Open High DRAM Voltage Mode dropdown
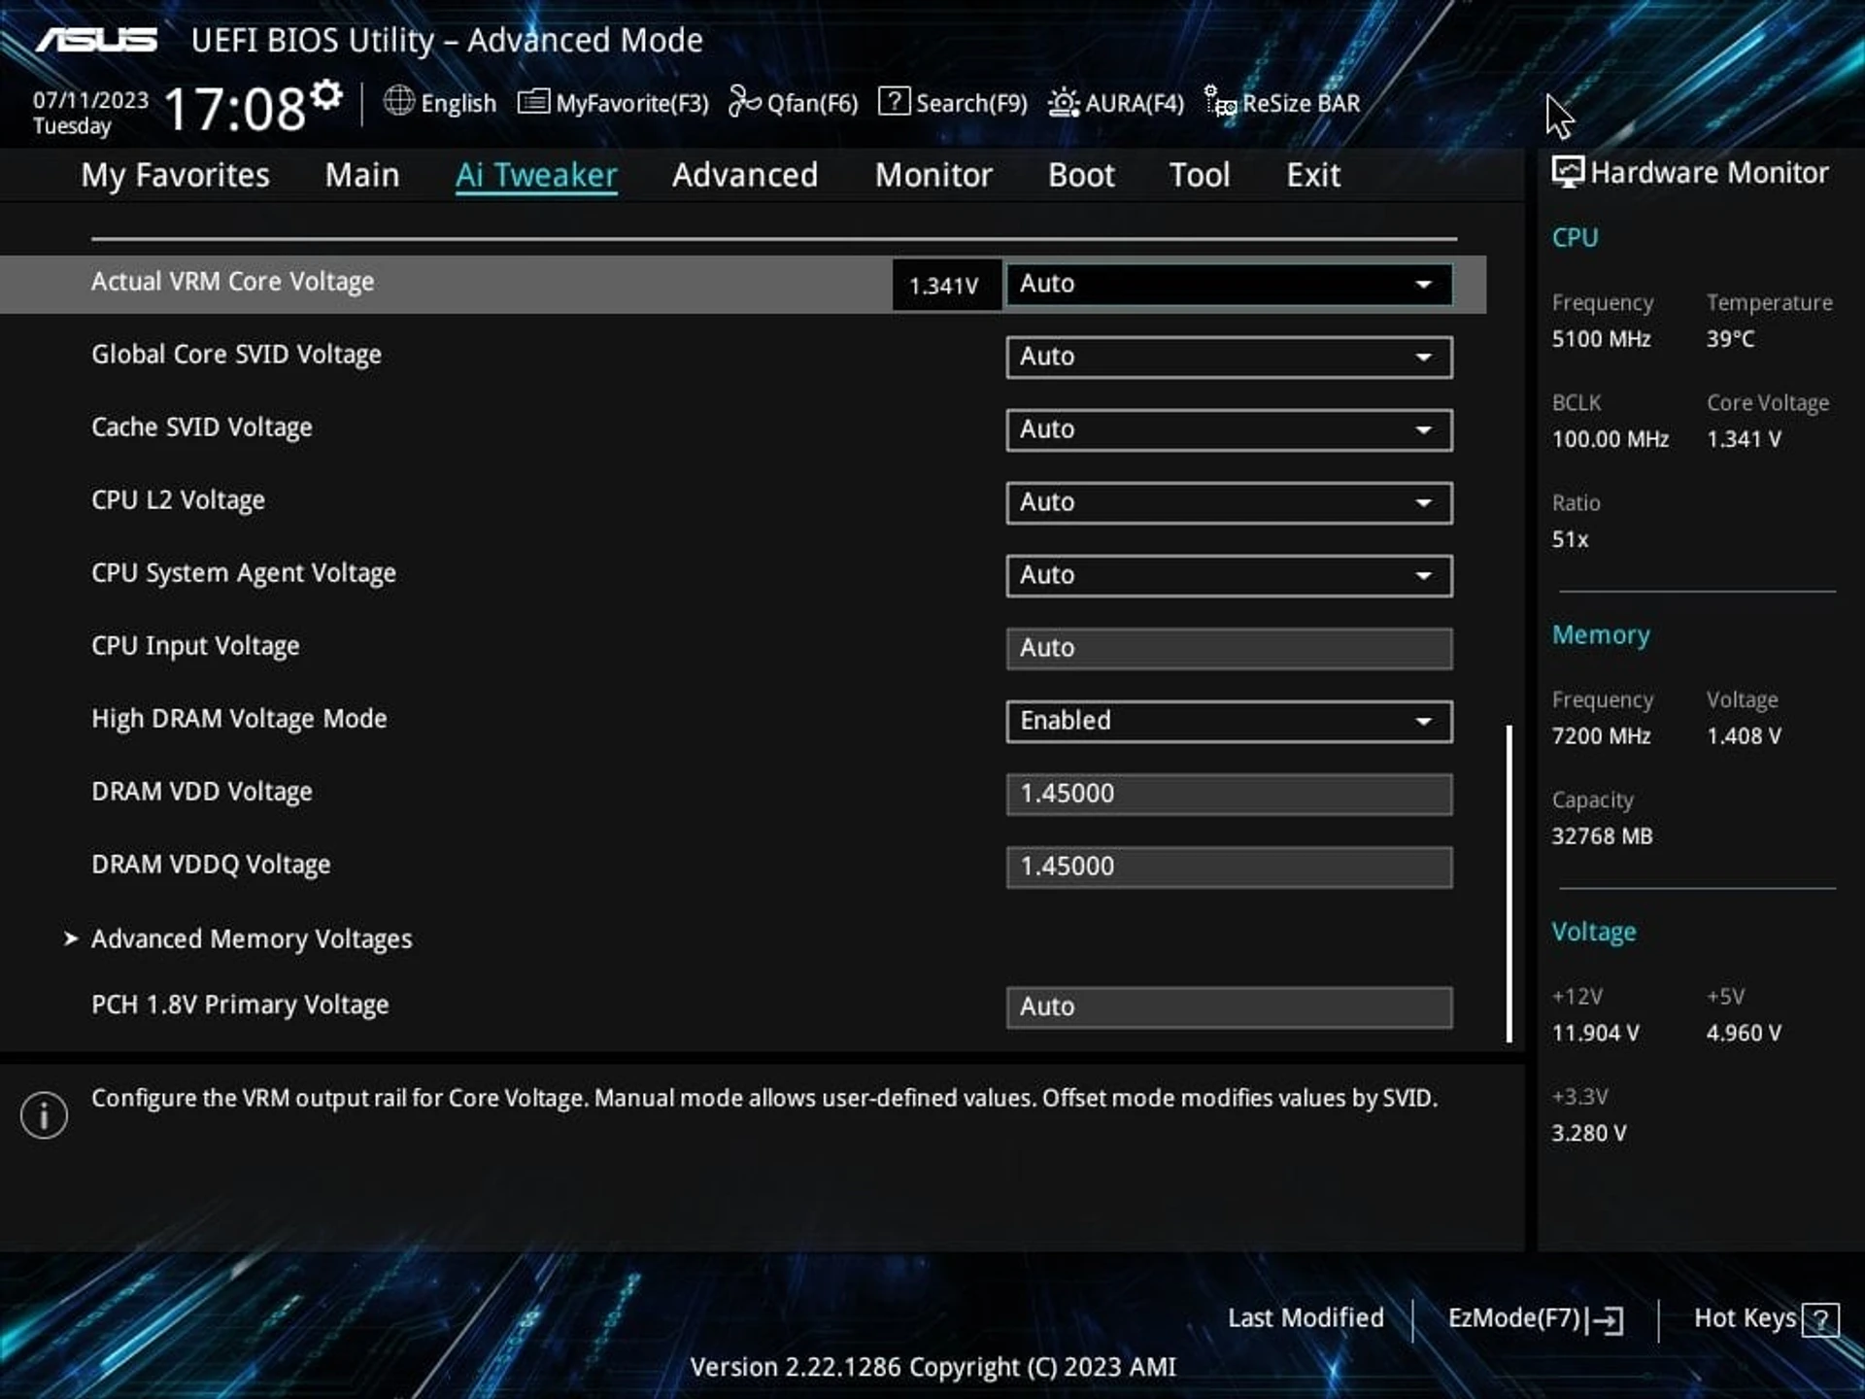The height and width of the screenshot is (1399, 1865). [1229, 721]
